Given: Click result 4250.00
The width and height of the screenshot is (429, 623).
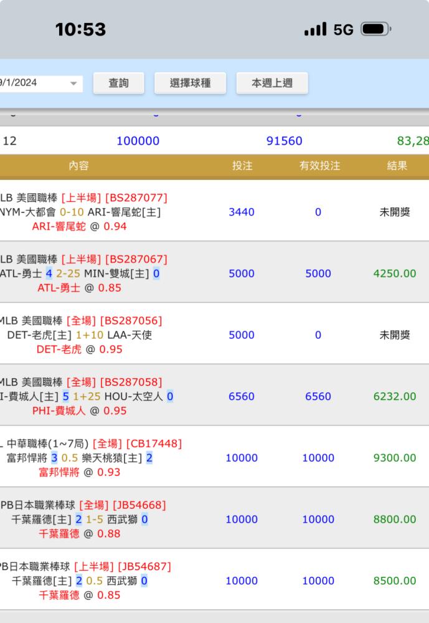Looking at the screenshot, I should click(x=395, y=273).
